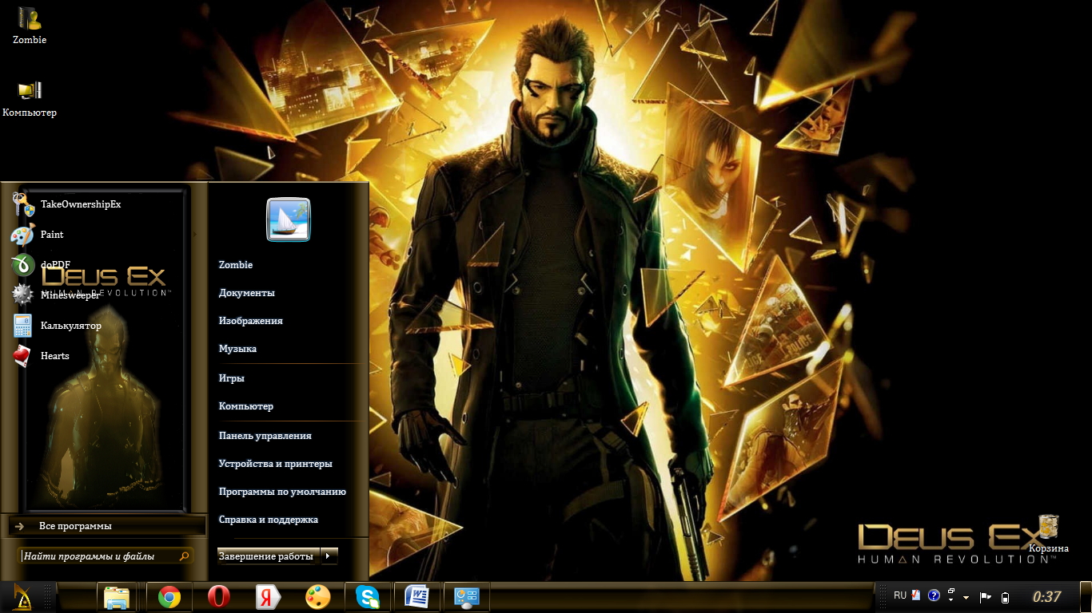Screen dimensions: 1092x613
Task: Open Устройства и принтеры
Action: [x=276, y=464]
